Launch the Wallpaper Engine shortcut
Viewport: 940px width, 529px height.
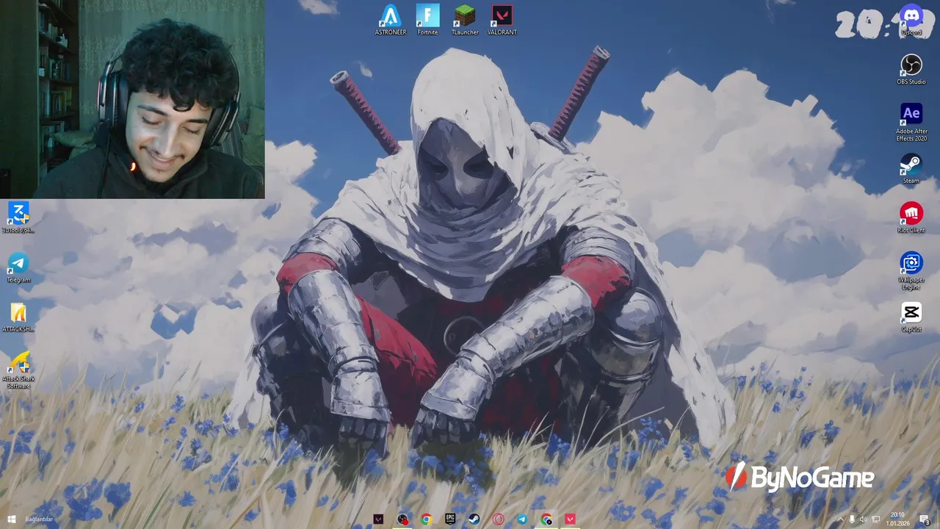[911, 270]
